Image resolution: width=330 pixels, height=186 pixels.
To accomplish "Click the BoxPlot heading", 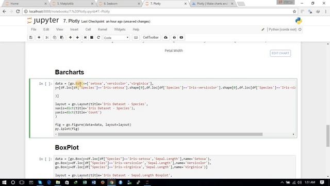I will click(67, 147).
